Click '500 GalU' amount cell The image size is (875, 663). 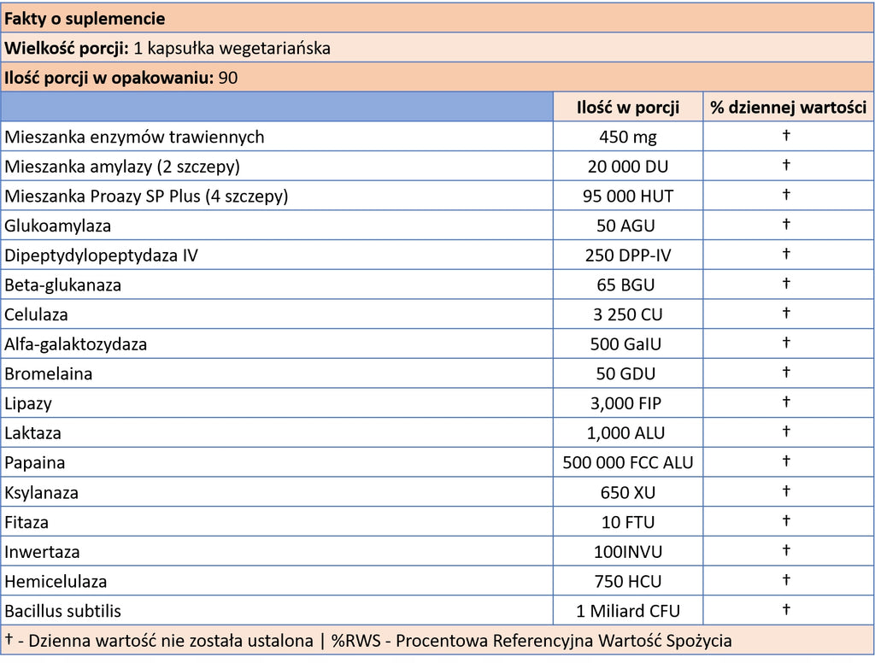tap(628, 343)
